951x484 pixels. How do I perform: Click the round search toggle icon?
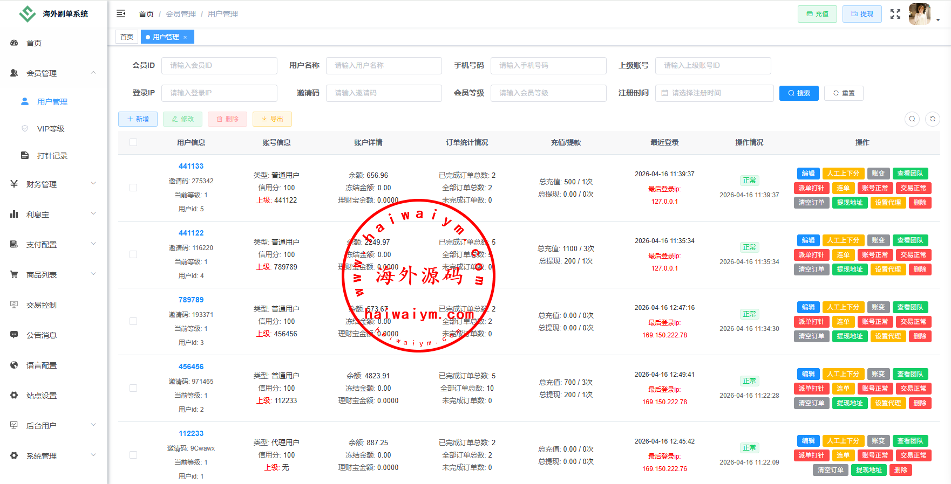(912, 119)
